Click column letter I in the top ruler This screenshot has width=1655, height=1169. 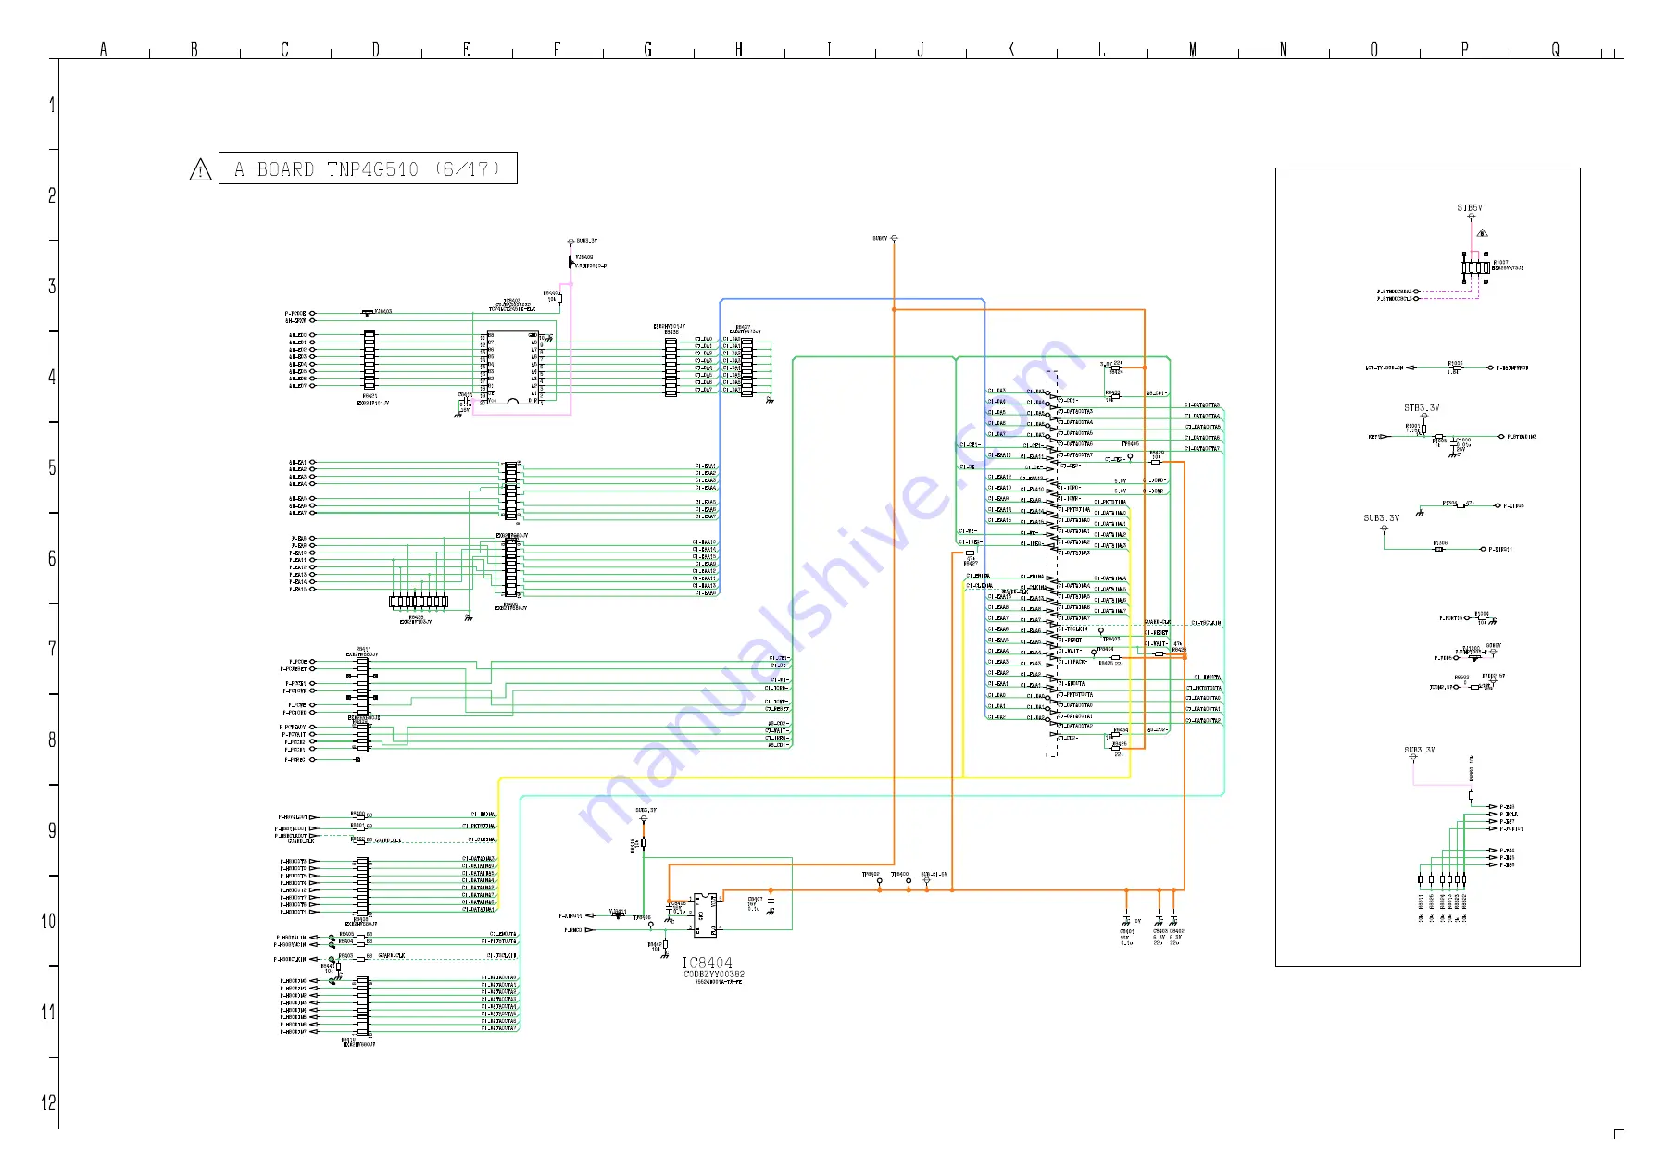coord(829,50)
